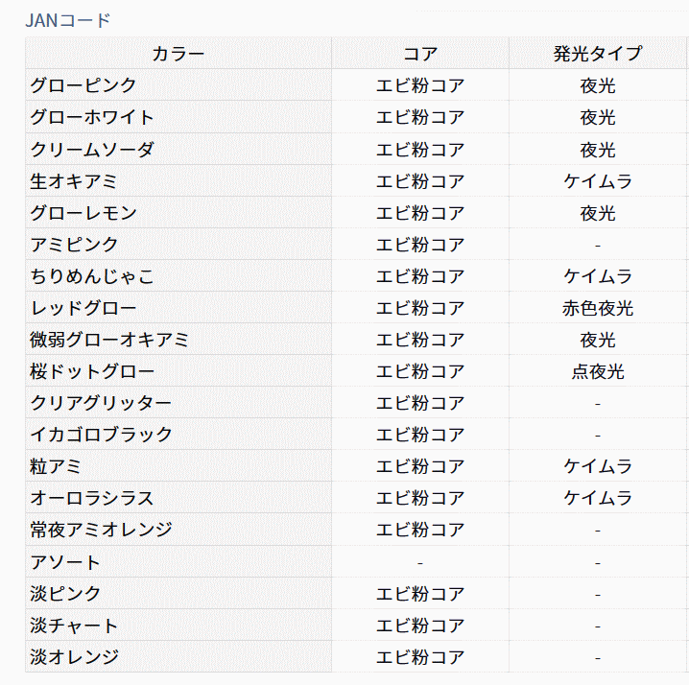Click the クリームソーダ cell
689x685 pixels.
pyautogui.click(x=91, y=150)
